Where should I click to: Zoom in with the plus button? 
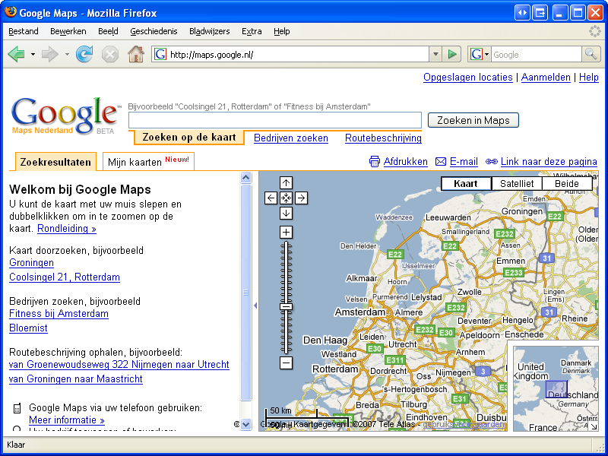[287, 233]
